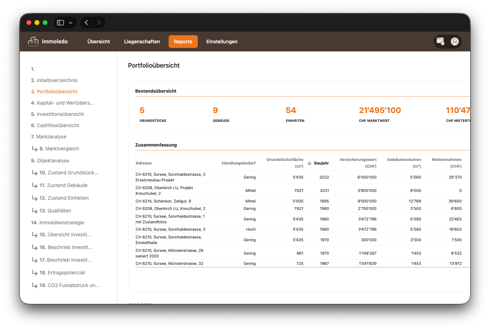Screen dimensions: 490x330
Task: Select row Sonnhaldestrasse, 1 mit Zustandfotos
Action: point(303,219)
